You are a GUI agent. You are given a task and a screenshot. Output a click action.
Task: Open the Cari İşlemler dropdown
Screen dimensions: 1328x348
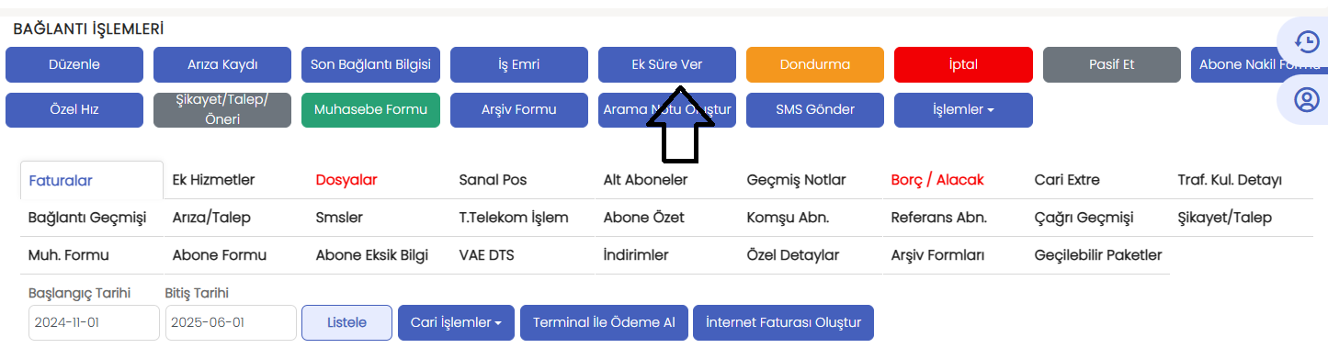pos(456,322)
